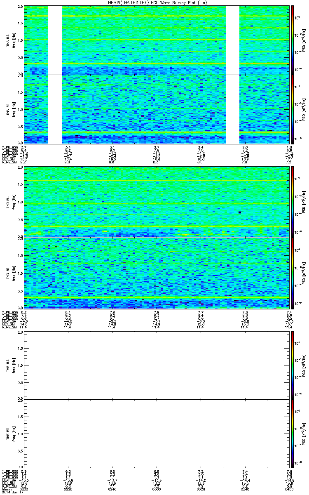The image size is (309, 495).
Task: Click the 'THE B⊥ freq [Hz]' axis label
Action: click(x=10, y=365)
